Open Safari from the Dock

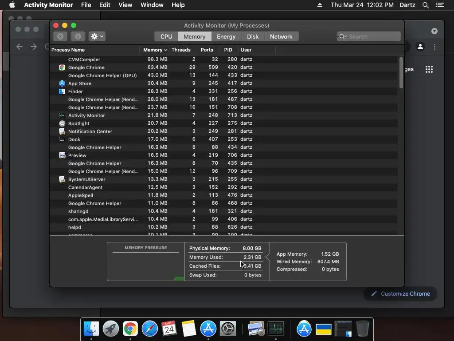click(150, 329)
